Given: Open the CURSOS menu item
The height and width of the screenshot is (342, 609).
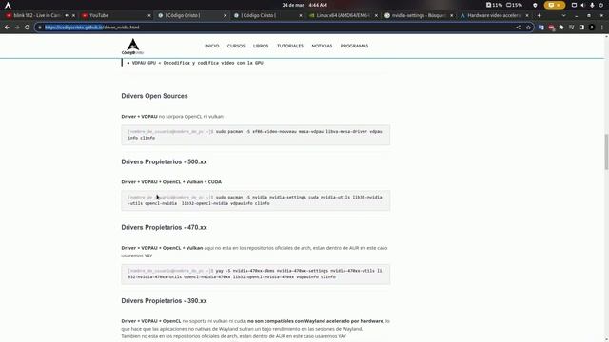Looking at the screenshot, I should (x=236, y=46).
